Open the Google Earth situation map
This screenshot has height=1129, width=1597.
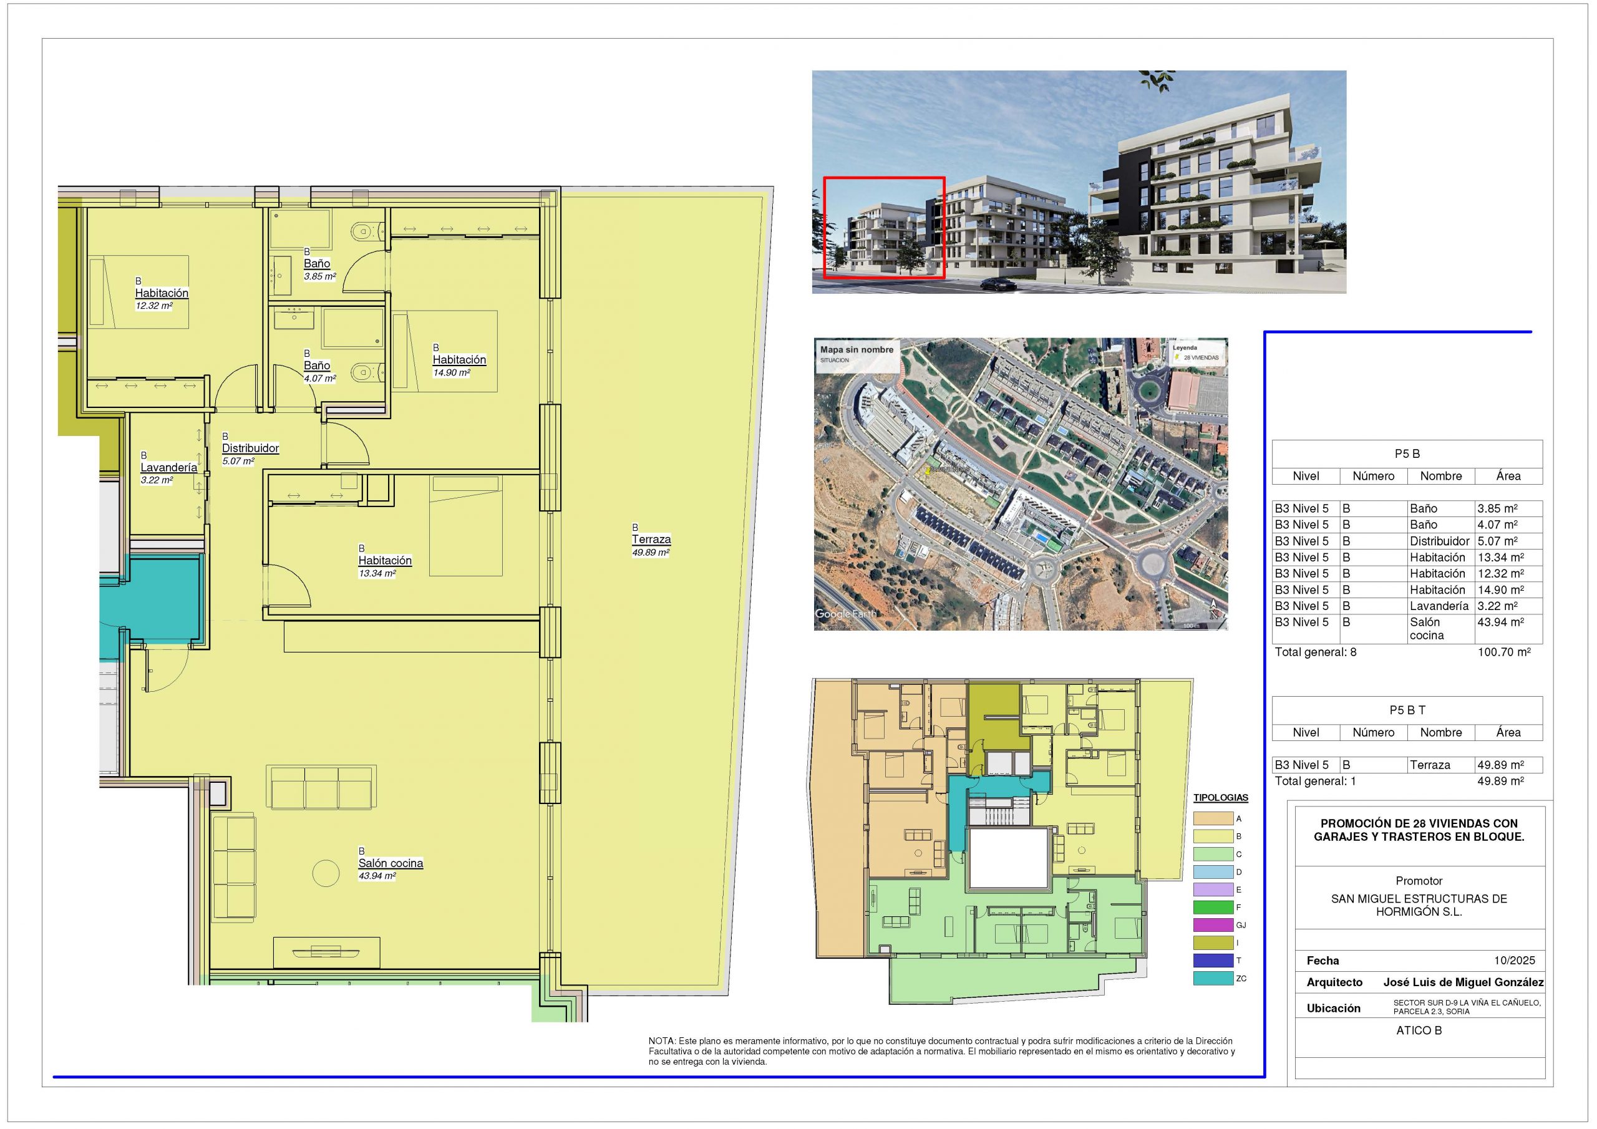(1020, 484)
